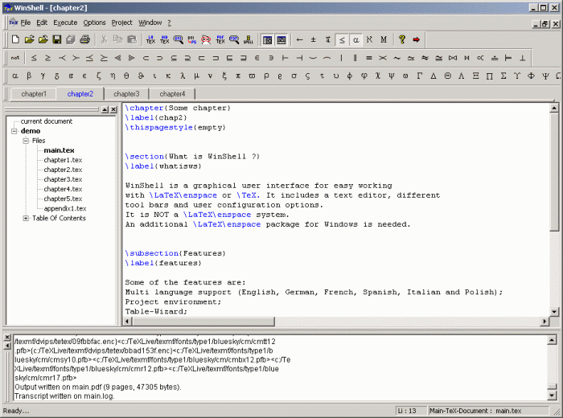
Task: Insert the bowtie symbol from the relations toolbar
Action: pyautogui.click(x=453, y=58)
